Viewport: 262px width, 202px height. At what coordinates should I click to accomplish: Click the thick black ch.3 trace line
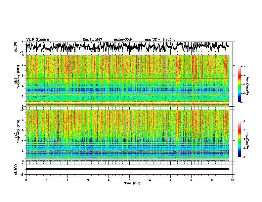coord(128,169)
